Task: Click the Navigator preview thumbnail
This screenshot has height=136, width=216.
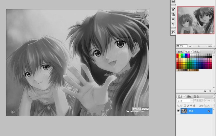Action: 196,20
